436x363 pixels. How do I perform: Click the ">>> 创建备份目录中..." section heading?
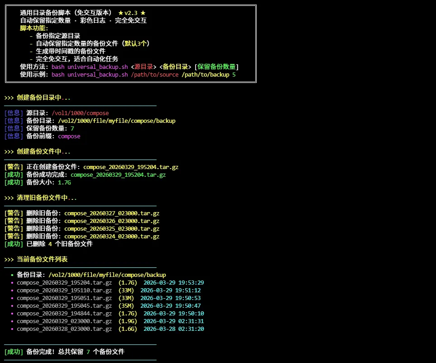[37, 97]
